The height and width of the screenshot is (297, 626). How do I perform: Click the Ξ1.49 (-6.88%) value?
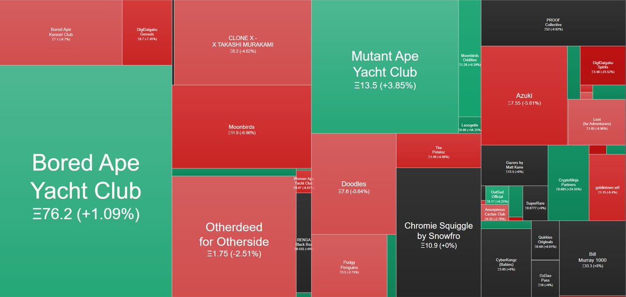coord(438,157)
